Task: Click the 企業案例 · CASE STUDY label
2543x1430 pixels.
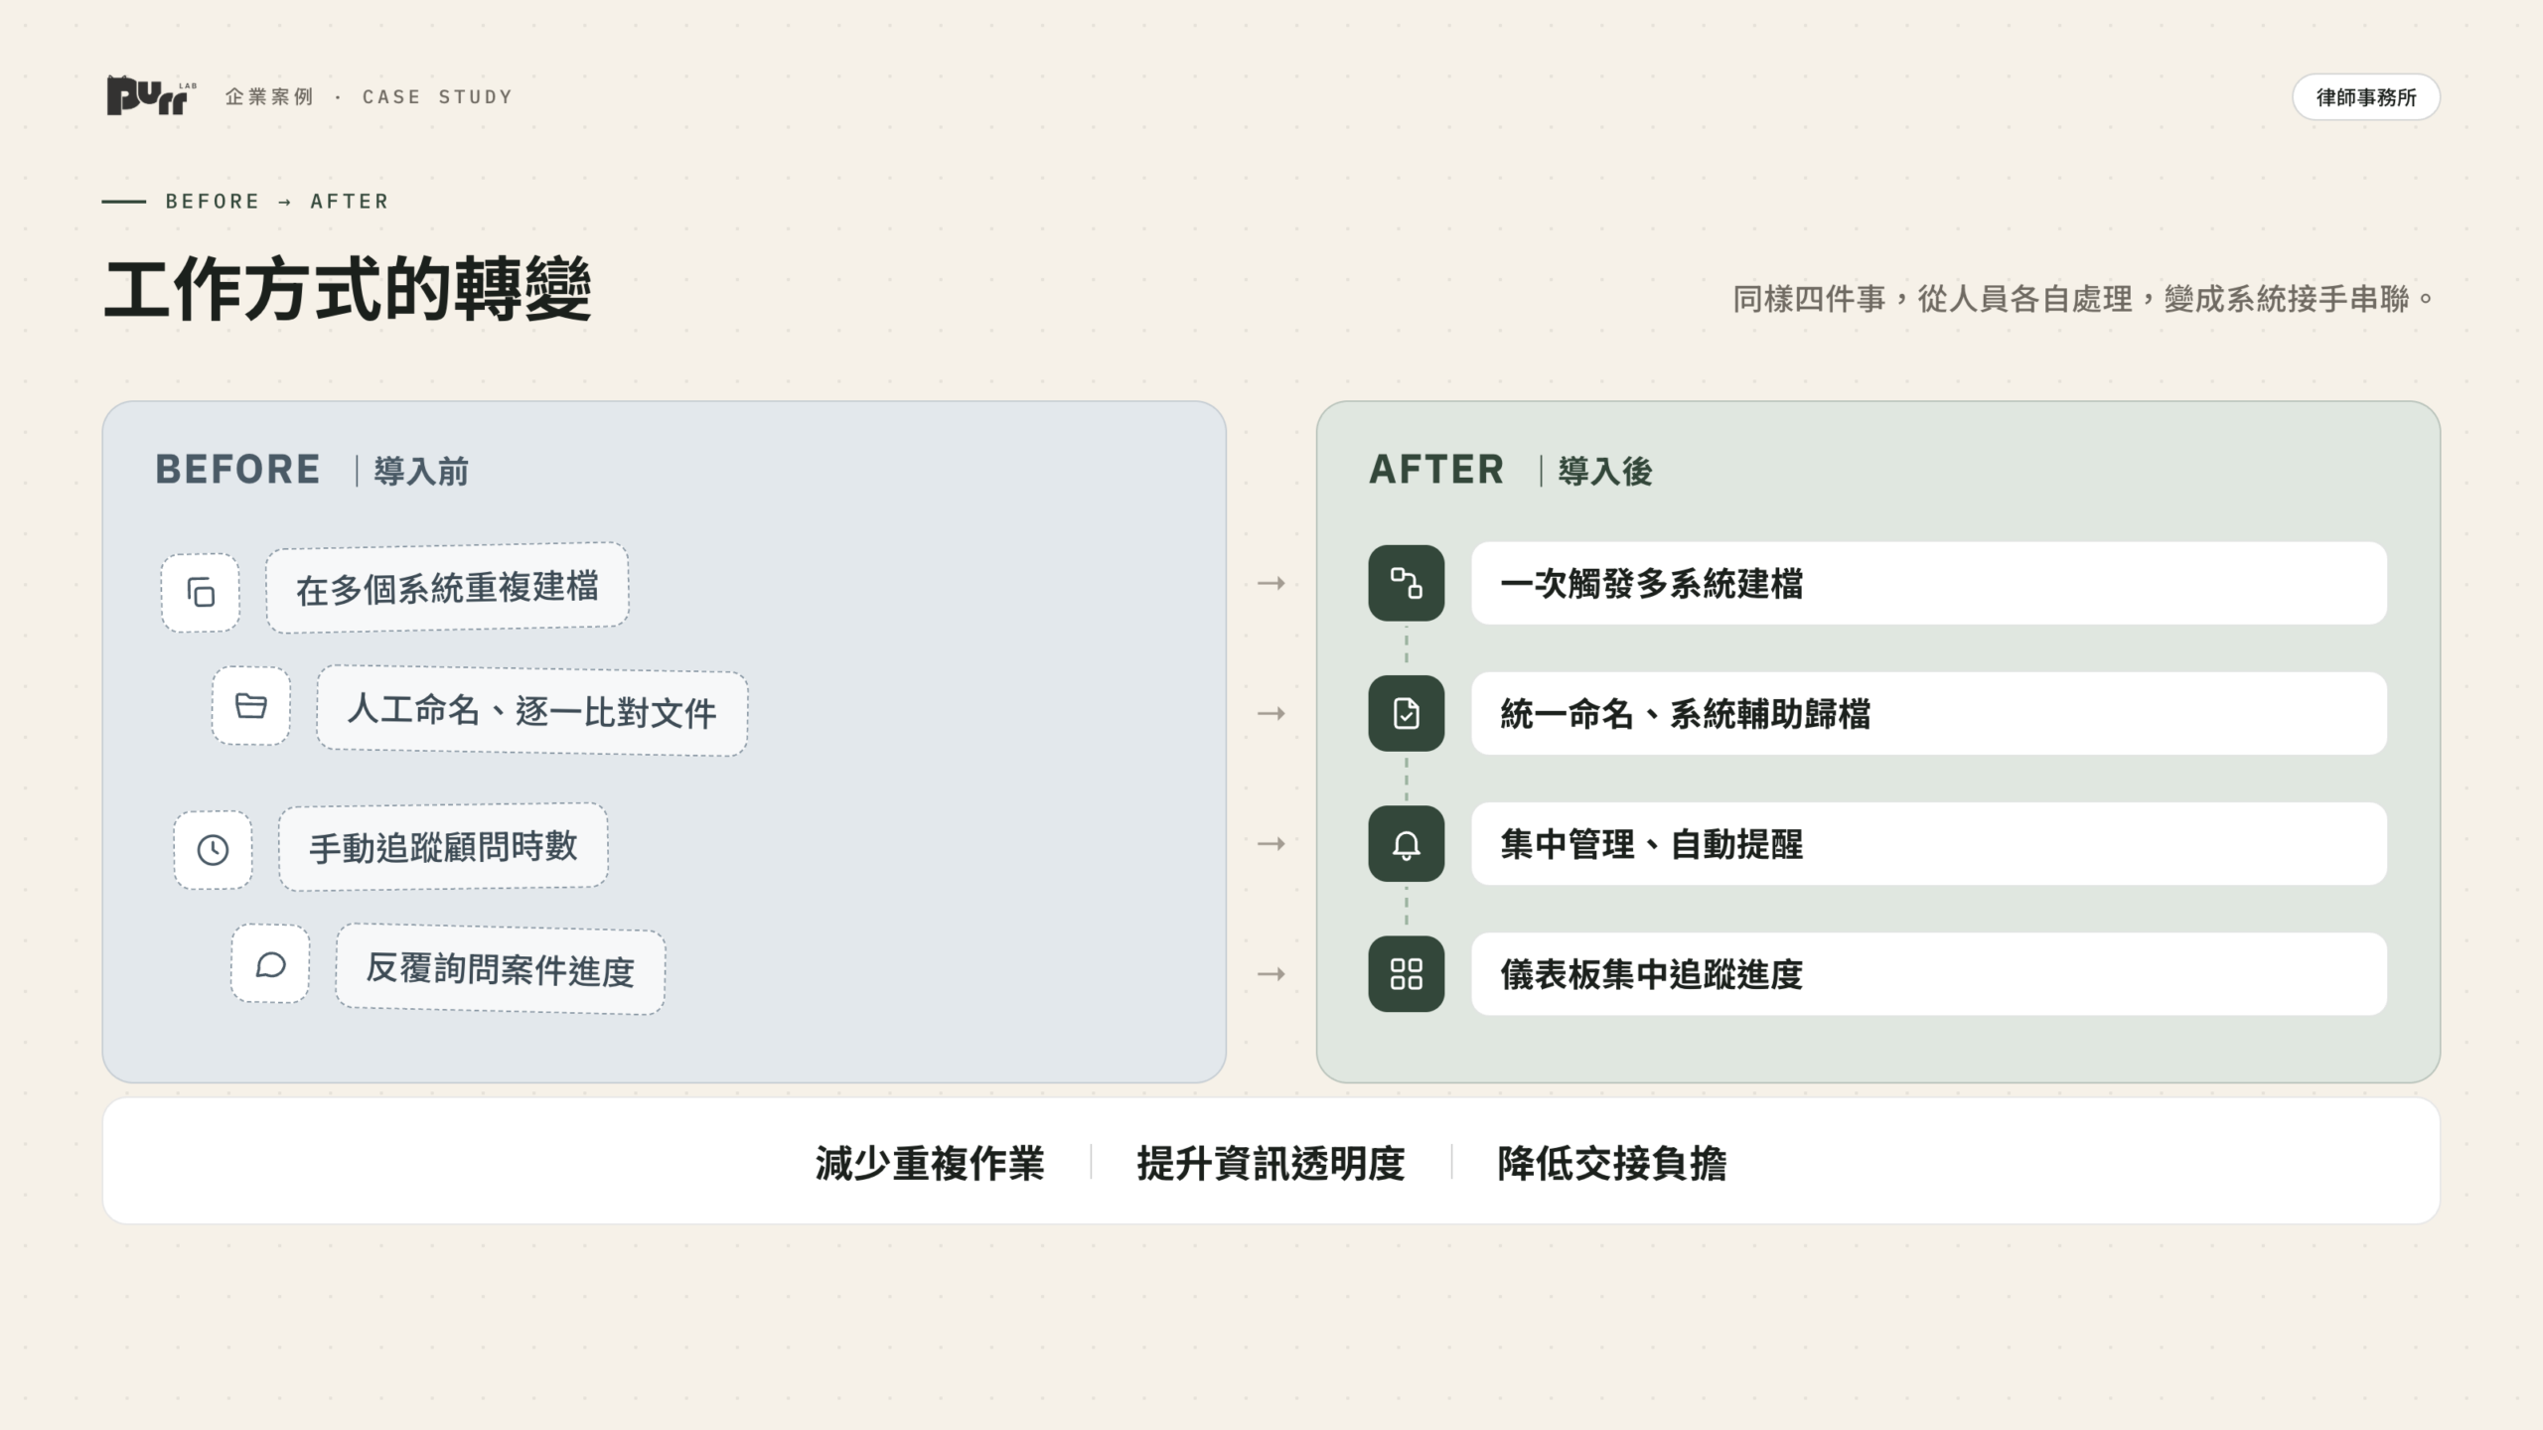Action: (369, 96)
